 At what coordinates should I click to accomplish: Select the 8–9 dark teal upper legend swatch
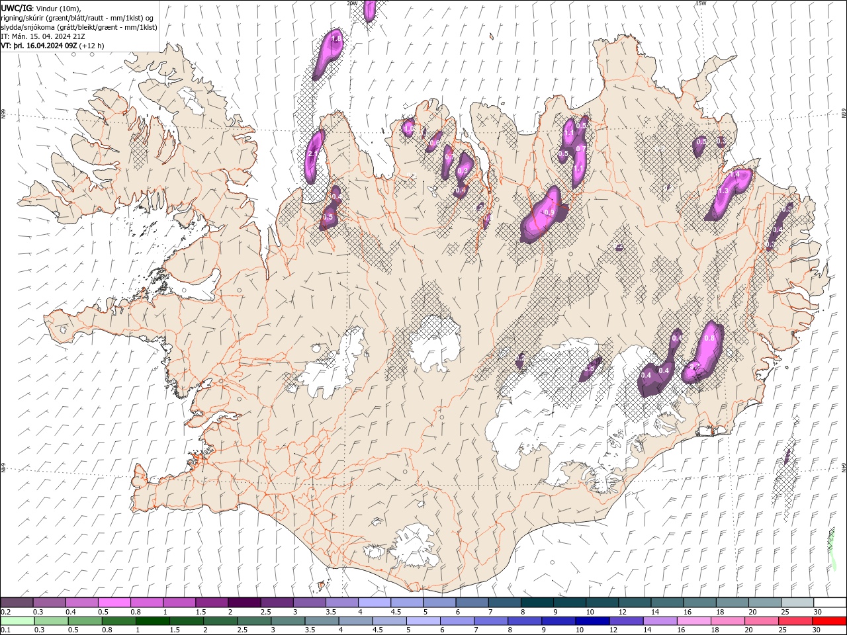point(537,603)
